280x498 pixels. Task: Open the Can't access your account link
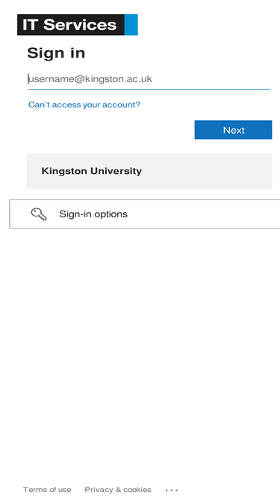84,105
